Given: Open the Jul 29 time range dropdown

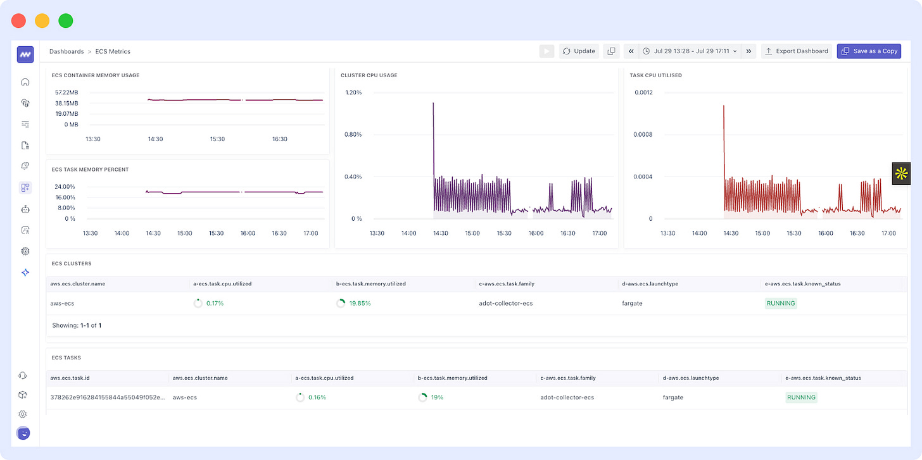Looking at the screenshot, I should [689, 51].
